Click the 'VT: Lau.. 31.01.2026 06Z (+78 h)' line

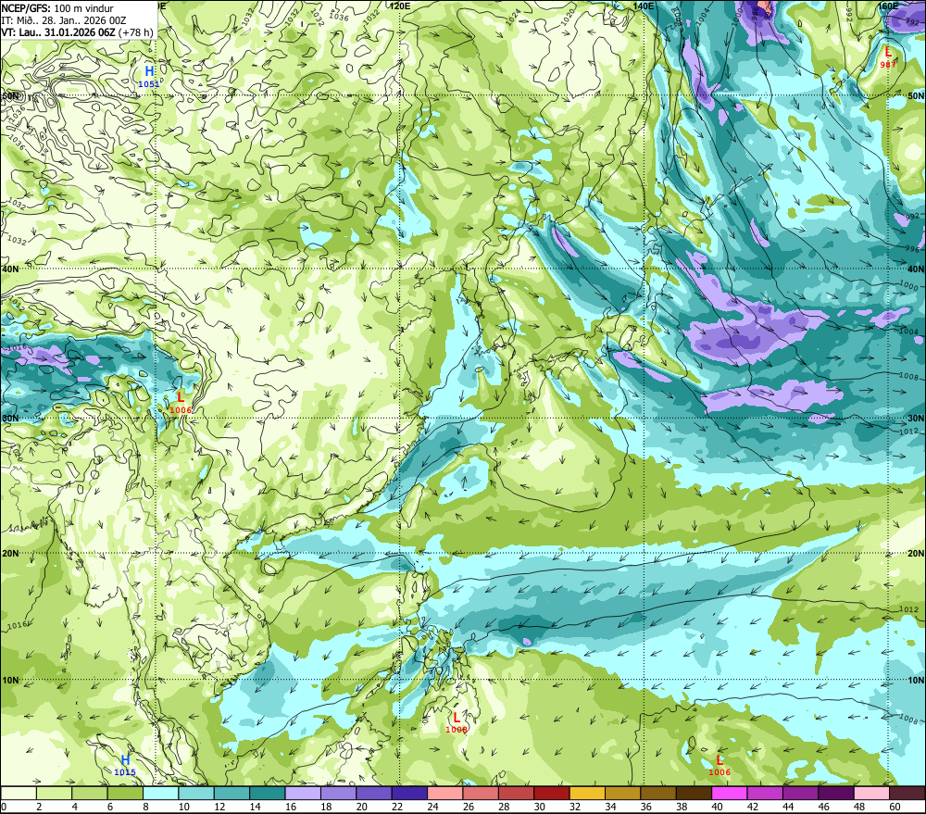[x=78, y=32]
